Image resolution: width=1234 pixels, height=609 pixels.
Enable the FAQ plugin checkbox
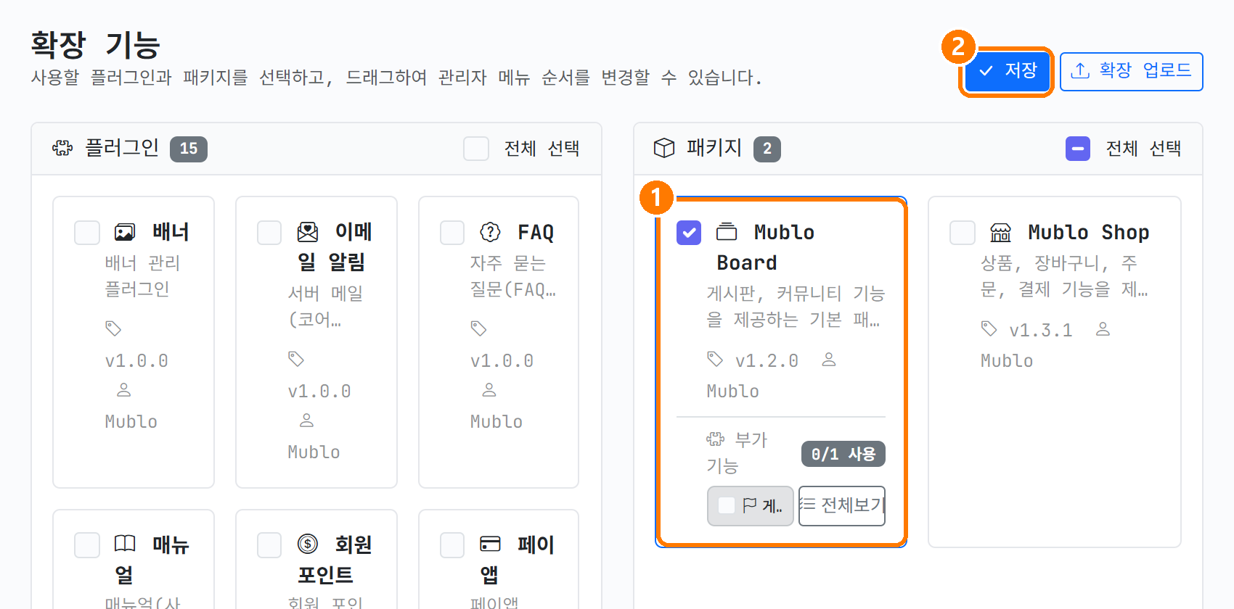coord(452,233)
